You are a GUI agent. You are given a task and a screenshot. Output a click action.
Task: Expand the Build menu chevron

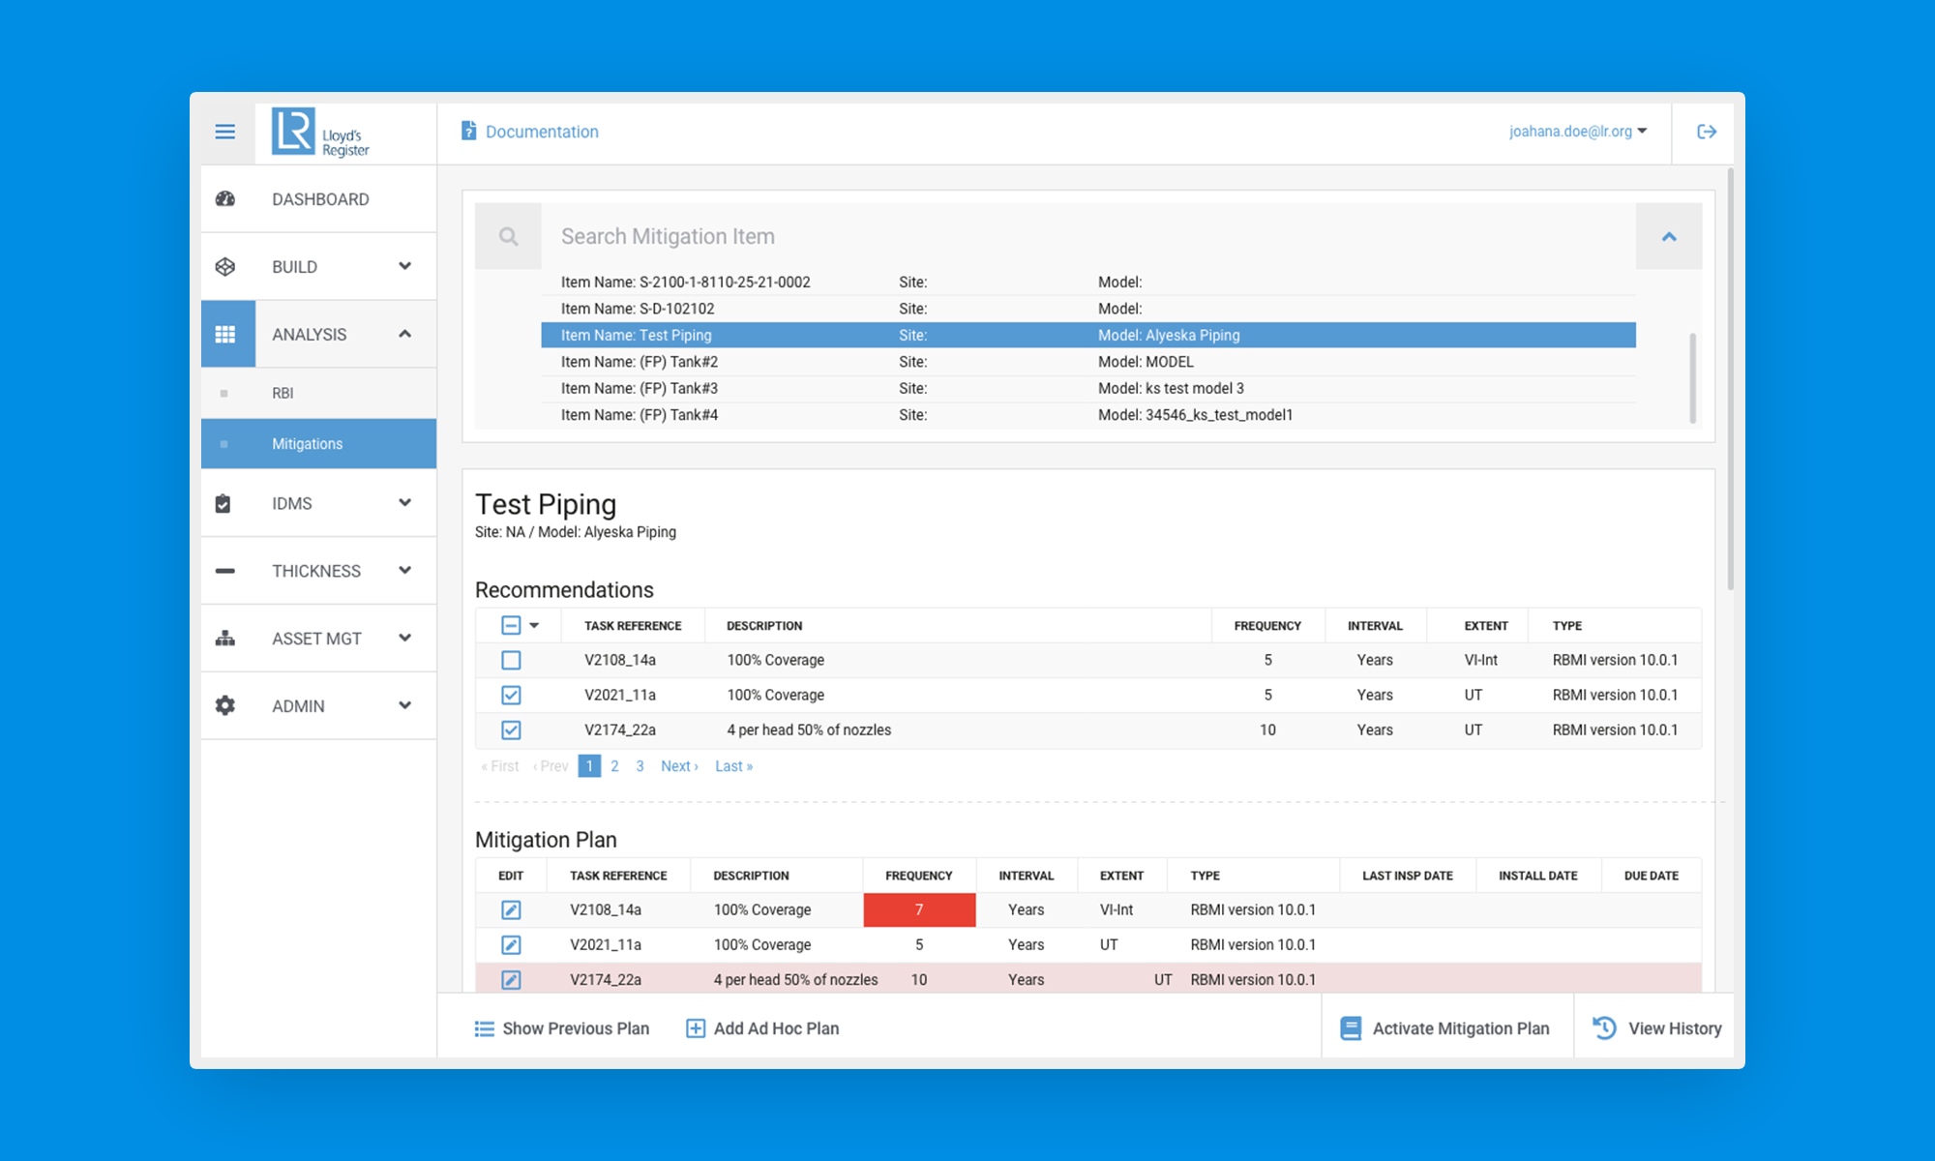(x=404, y=266)
